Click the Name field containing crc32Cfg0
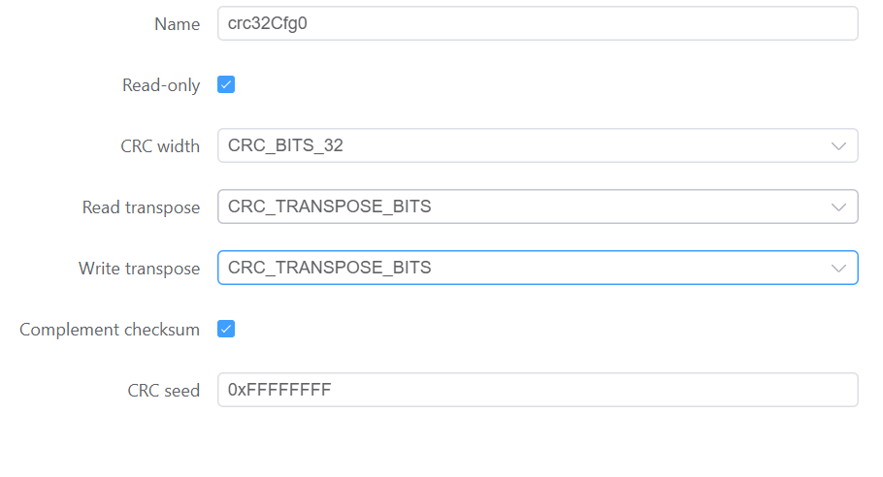 point(537,24)
